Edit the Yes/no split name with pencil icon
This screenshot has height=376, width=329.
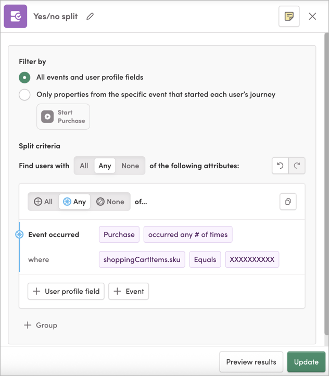tap(90, 16)
